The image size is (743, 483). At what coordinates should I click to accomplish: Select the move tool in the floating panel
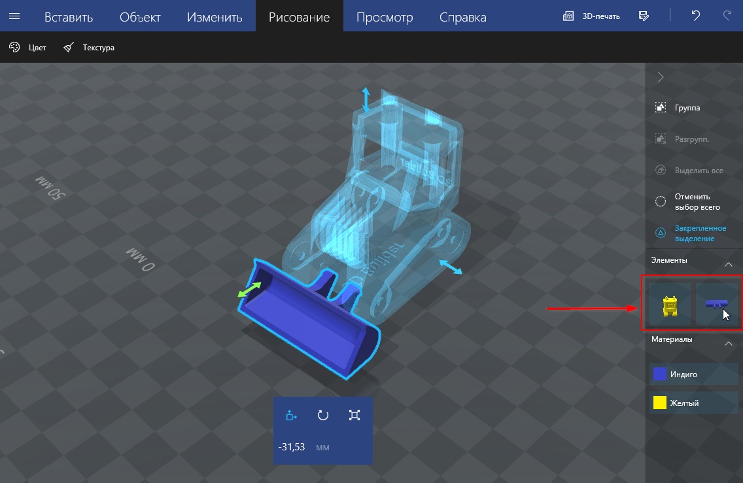point(292,415)
